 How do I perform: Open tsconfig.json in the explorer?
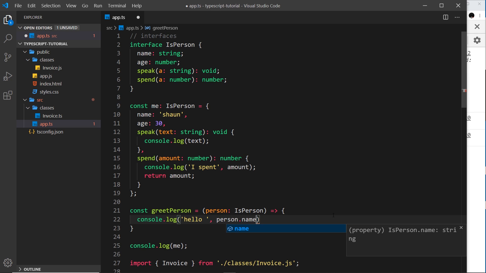[50, 132]
